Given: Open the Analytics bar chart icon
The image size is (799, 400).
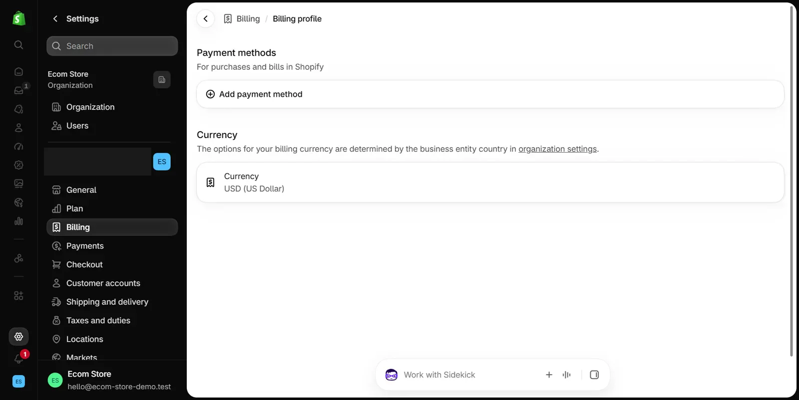Looking at the screenshot, I should pyautogui.click(x=18, y=221).
